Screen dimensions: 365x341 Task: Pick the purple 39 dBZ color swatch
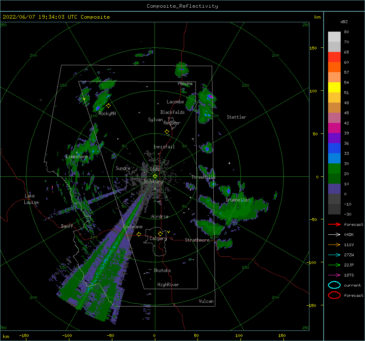[334, 138]
